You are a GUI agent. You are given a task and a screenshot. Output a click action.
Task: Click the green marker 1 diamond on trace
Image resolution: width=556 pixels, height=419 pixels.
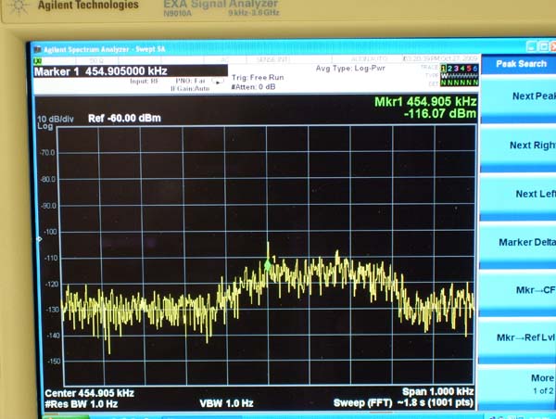tap(268, 264)
